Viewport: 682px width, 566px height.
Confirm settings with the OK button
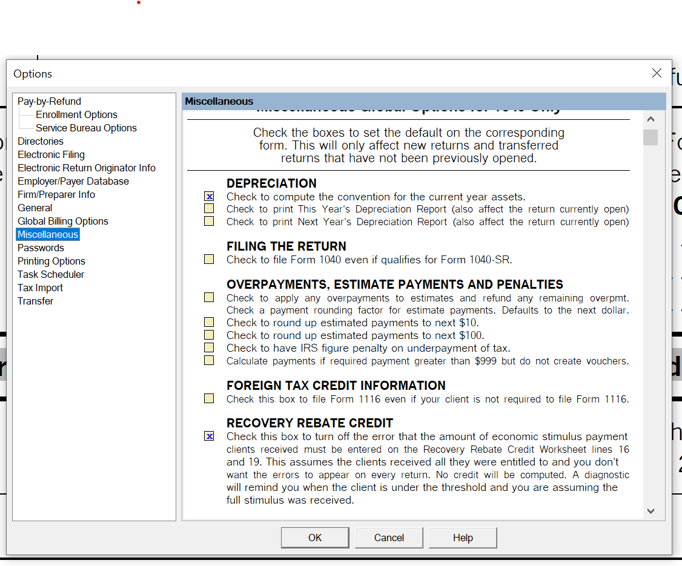(x=314, y=538)
